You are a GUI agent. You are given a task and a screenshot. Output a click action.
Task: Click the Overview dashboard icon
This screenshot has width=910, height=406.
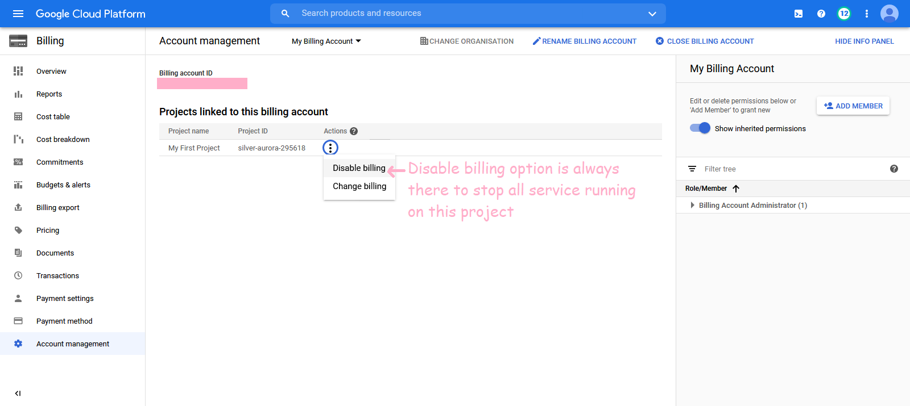18,71
